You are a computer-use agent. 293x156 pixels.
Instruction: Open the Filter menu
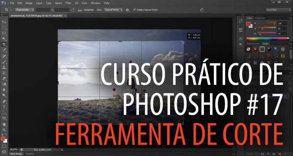pos(68,3)
